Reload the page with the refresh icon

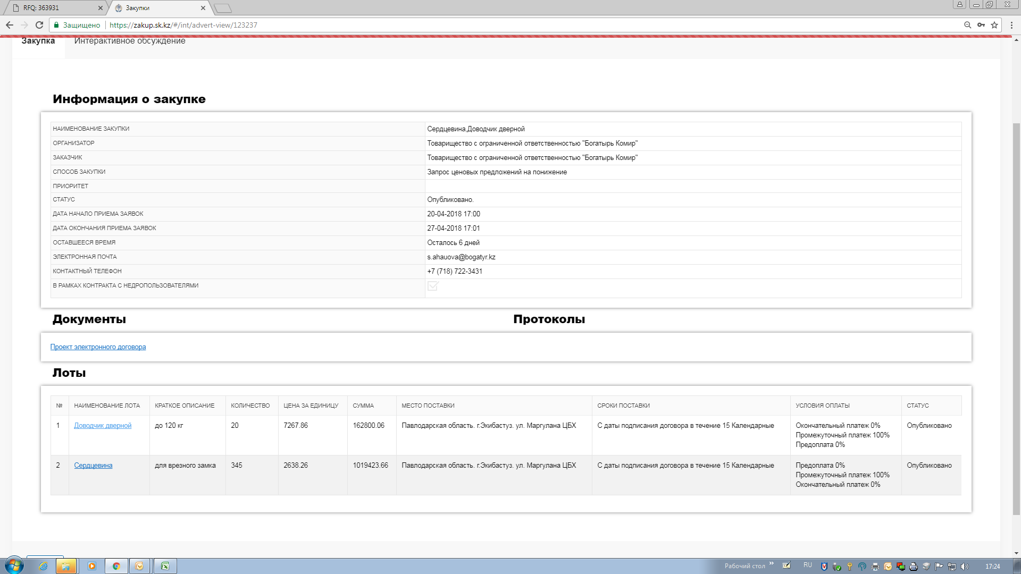click(39, 25)
